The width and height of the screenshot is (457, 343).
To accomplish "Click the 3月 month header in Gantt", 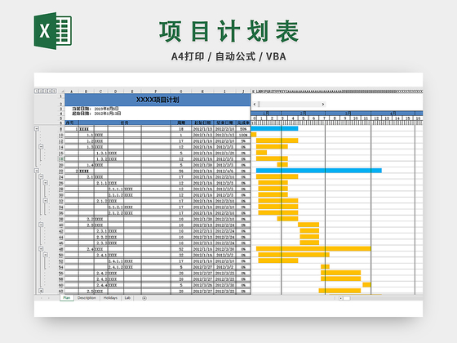I will (x=348, y=114).
